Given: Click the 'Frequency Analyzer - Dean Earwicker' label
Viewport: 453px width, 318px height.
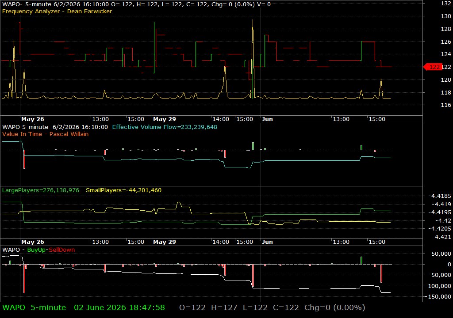Looking at the screenshot, I should (57, 11).
